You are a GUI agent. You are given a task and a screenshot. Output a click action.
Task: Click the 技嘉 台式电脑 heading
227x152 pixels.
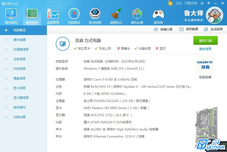88,41
